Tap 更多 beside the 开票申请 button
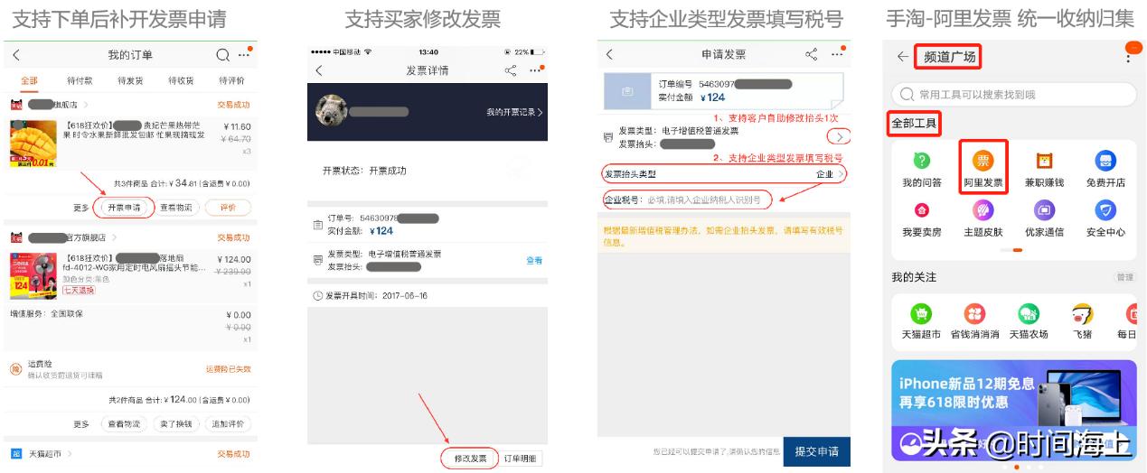1147x473 pixels. coord(81,207)
